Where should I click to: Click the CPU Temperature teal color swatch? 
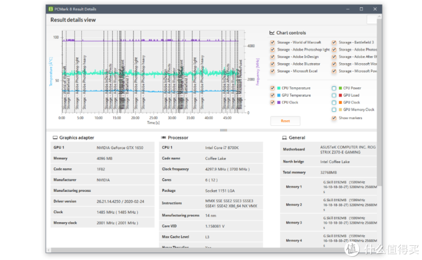pyautogui.click(x=279, y=88)
